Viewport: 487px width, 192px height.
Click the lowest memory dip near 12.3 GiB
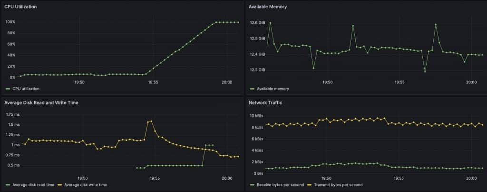point(425,71)
